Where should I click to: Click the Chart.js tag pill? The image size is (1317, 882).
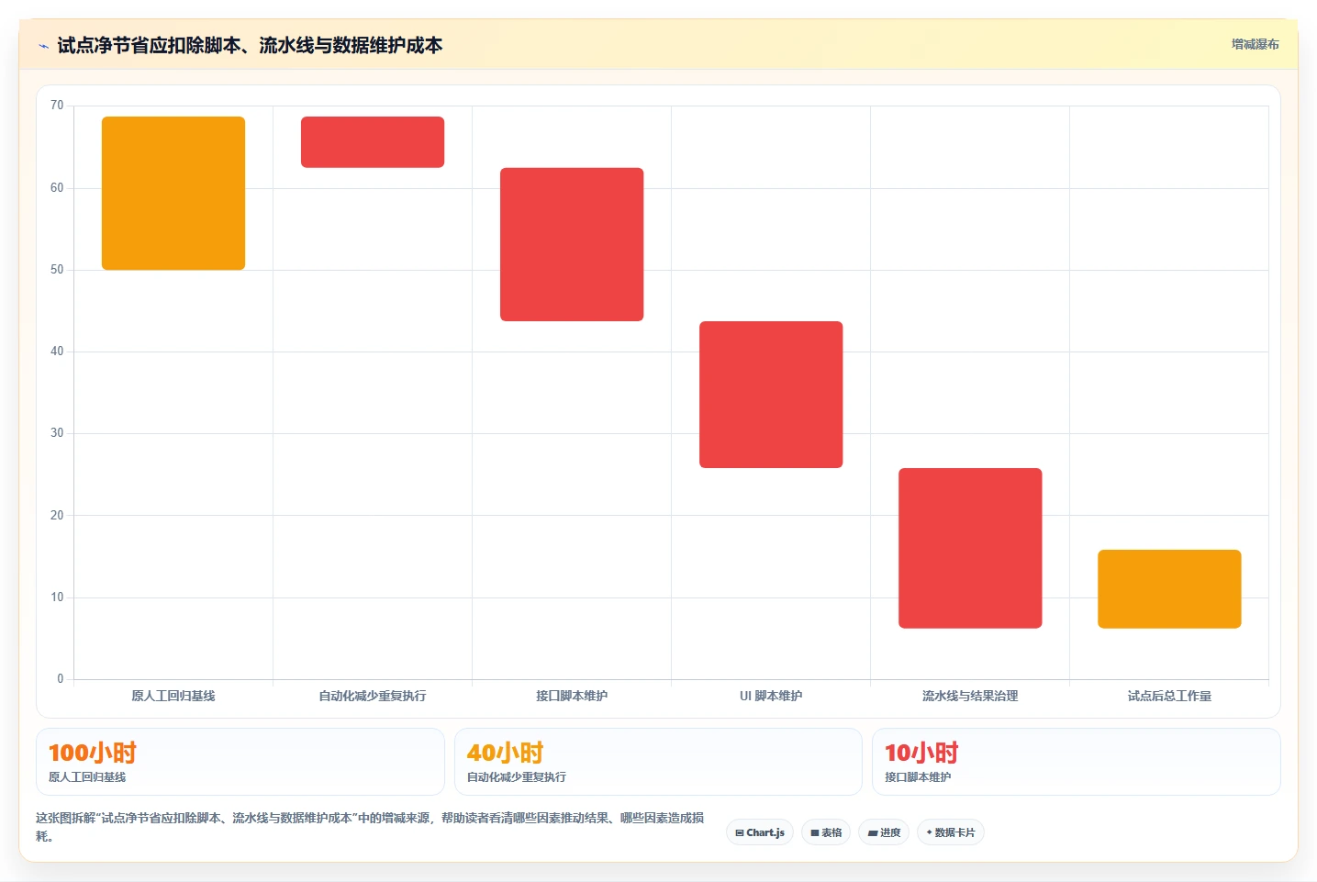760,832
